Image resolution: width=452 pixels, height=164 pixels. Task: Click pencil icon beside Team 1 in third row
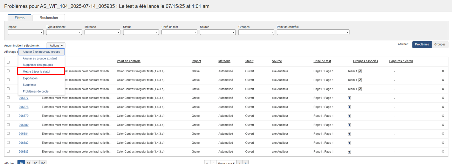coord(360,89)
